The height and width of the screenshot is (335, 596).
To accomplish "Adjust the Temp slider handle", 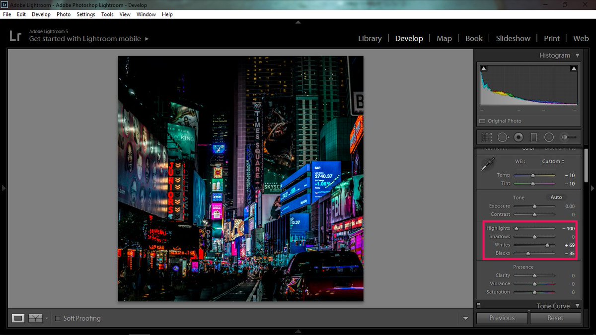I will point(533,175).
